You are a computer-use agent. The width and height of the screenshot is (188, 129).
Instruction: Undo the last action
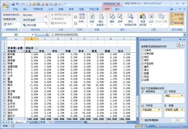[x=17, y=4]
